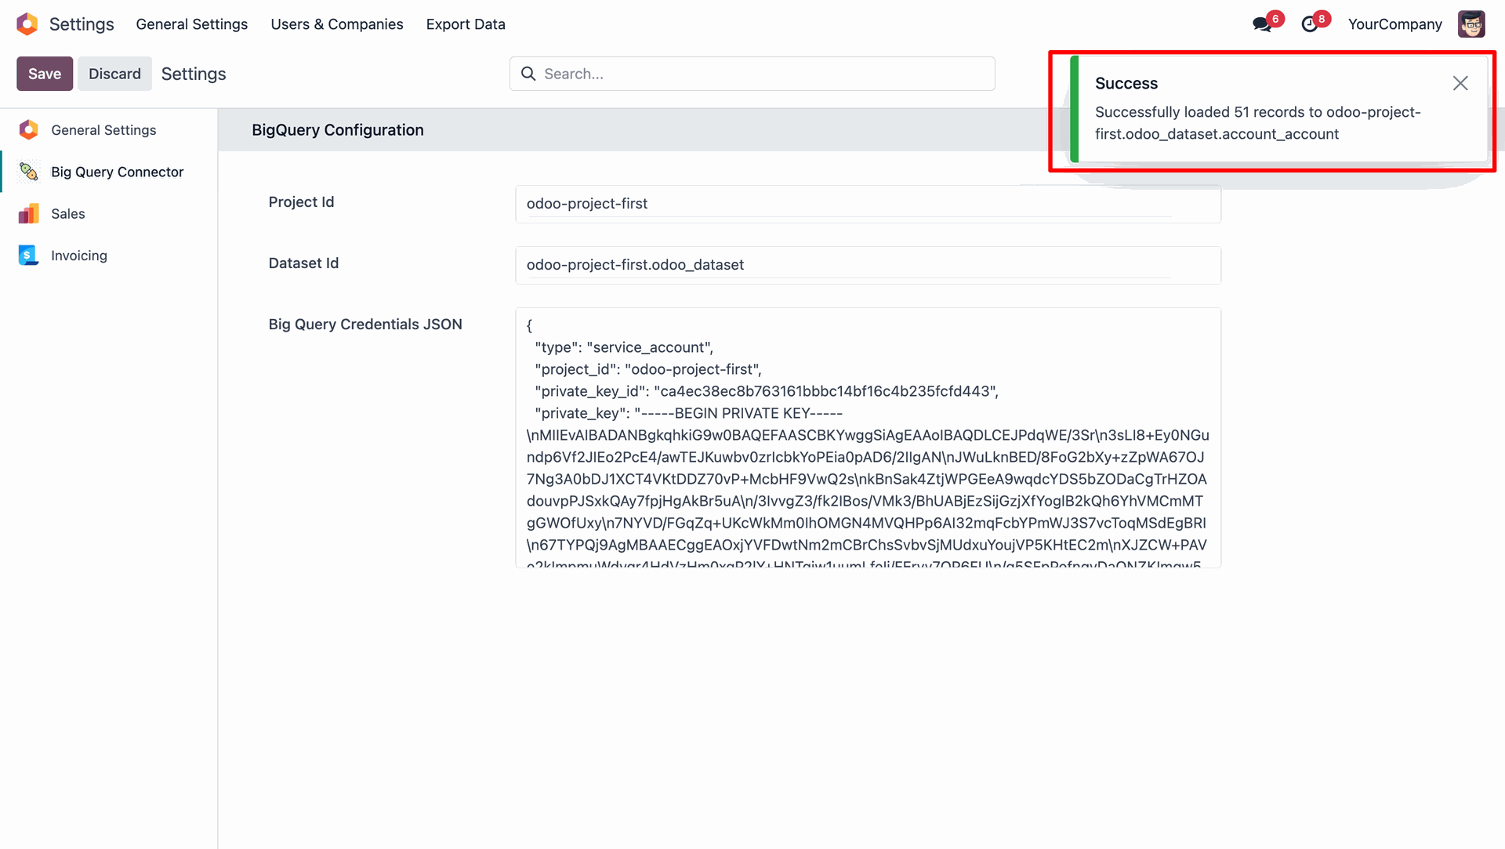Screen dimensions: 1505x849
Task: Open the General Settings menu
Action: (191, 24)
